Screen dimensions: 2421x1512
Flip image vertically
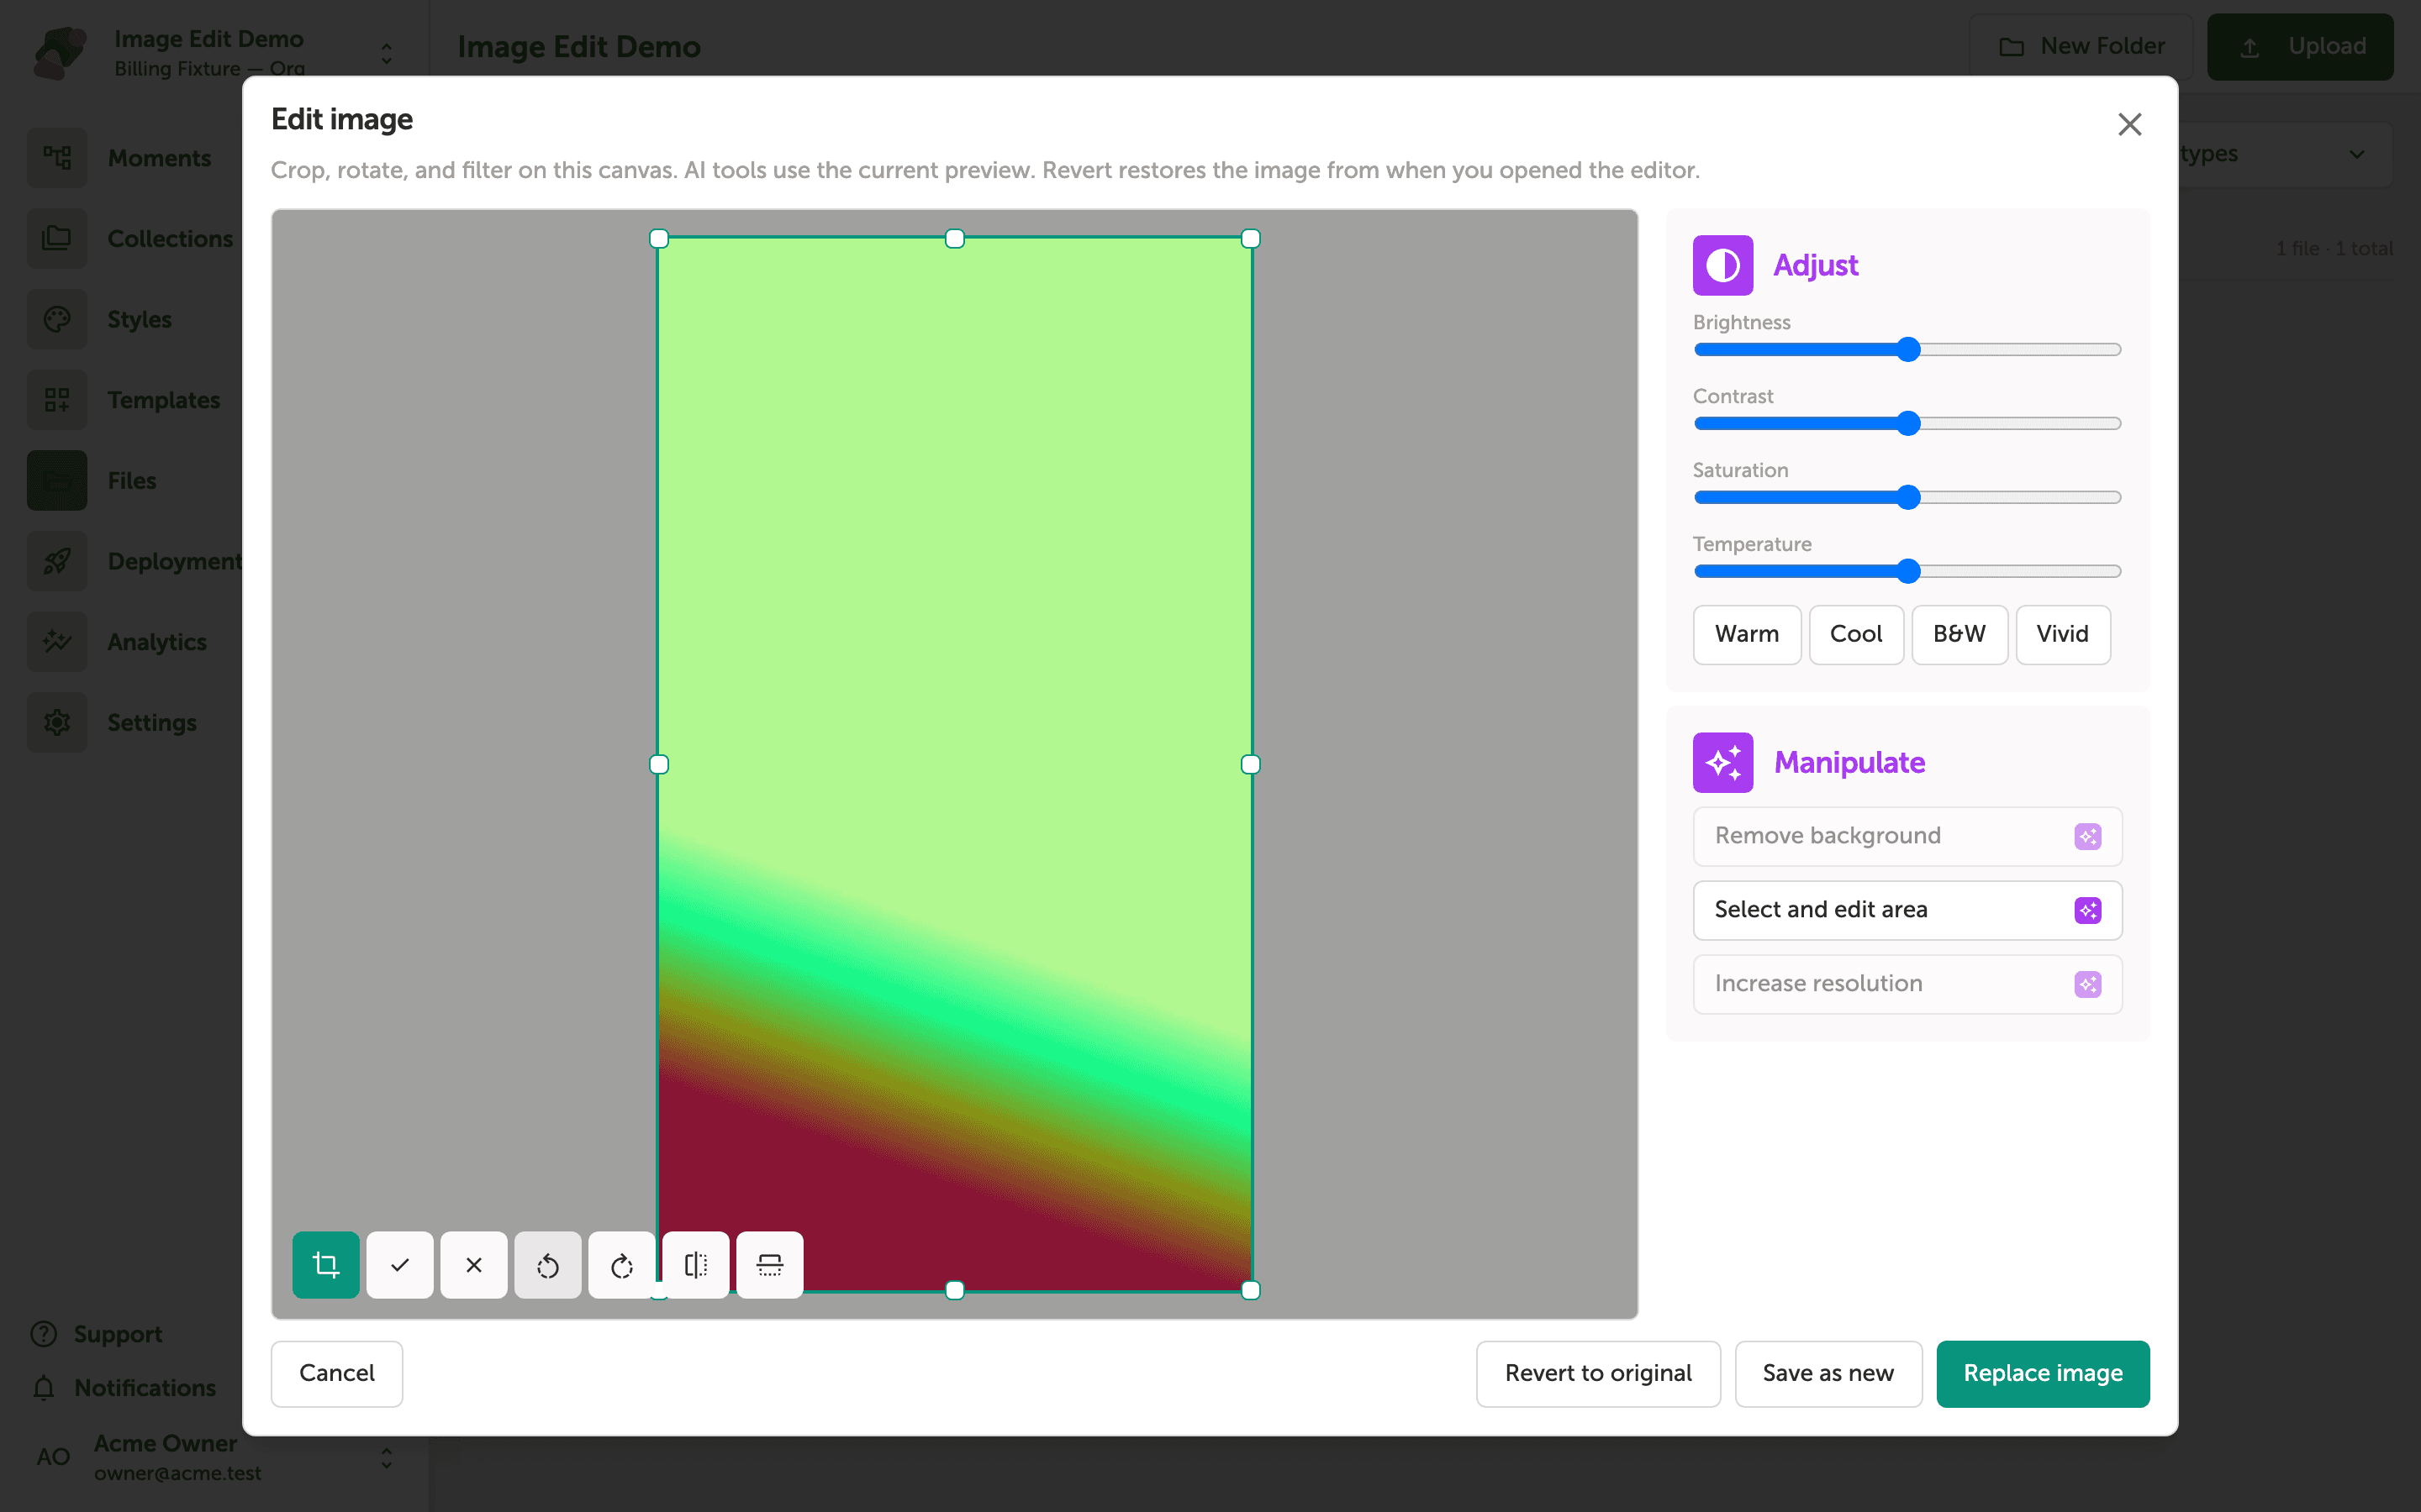[x=769, y=1265]
